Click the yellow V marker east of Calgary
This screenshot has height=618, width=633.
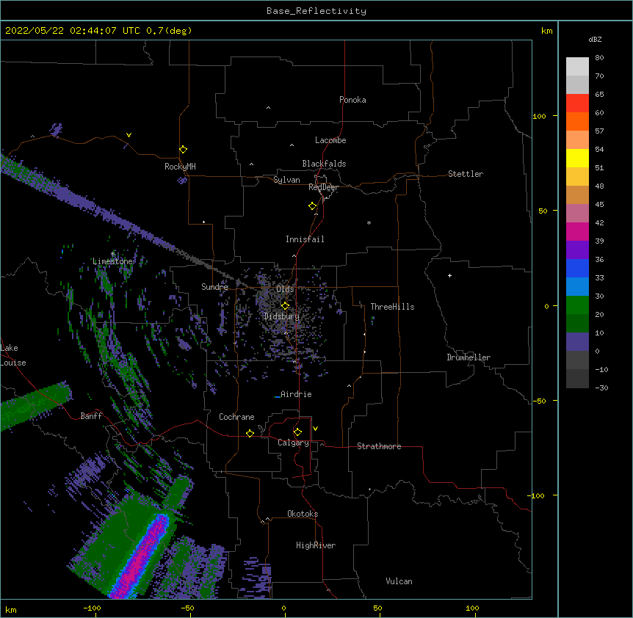point(315,429)
